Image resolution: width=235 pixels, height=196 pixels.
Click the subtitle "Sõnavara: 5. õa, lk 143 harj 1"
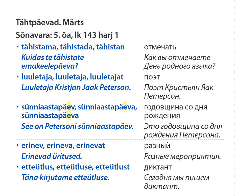tap(67, 35)
